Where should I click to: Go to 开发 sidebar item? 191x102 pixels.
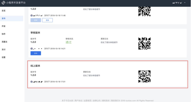pyautogui.click(x=4, y=26)
